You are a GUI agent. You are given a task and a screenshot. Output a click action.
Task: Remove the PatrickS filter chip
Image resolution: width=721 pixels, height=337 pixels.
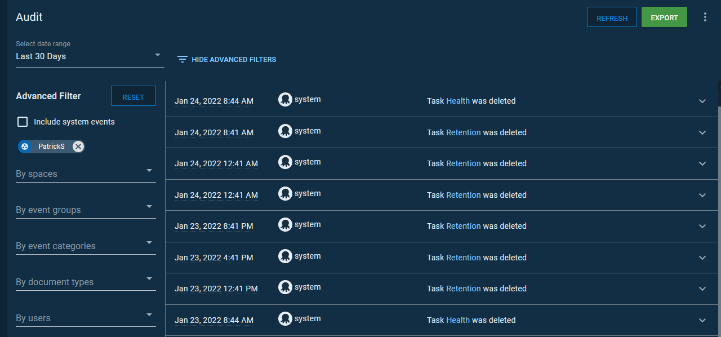(78, 147)
